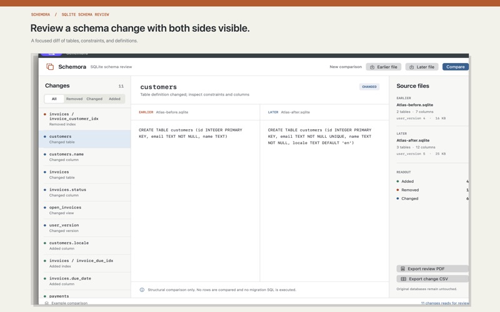Open the 11 changes ready for review link
Viewport: 500px width, 312px height.
(x=445, y=303)
